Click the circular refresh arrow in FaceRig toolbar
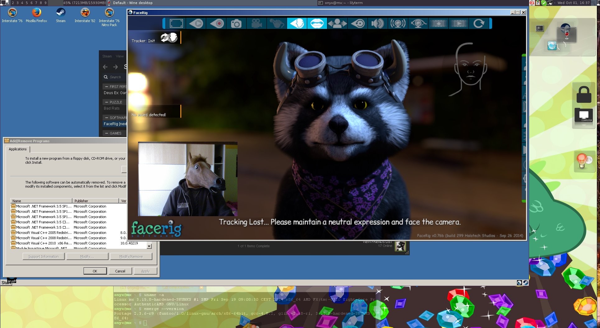600x328 pixels. 479,24
